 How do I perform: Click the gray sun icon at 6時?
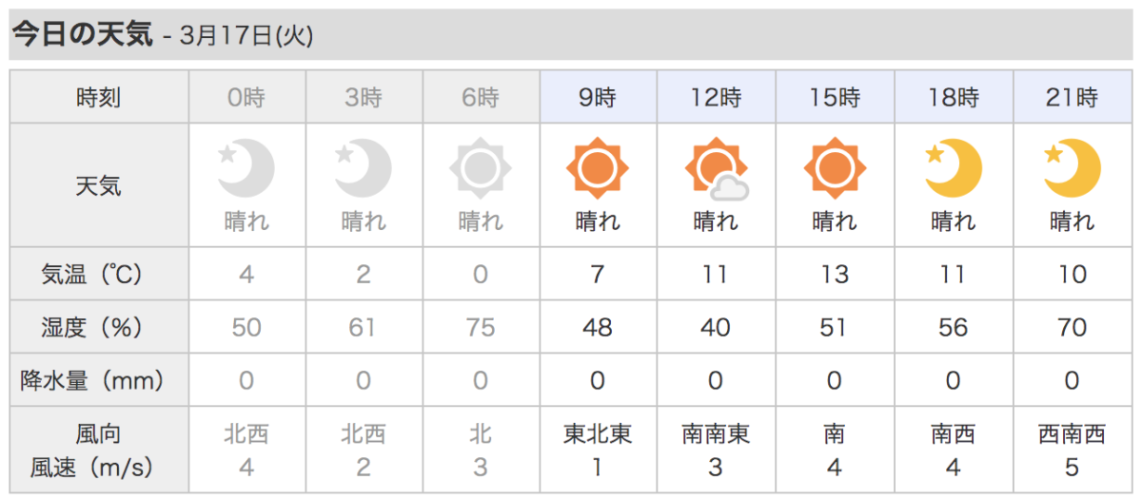click(x=481, y=168)
